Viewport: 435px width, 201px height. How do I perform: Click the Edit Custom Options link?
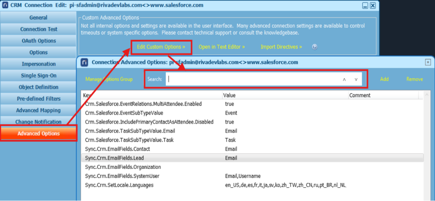pos(161,47)
